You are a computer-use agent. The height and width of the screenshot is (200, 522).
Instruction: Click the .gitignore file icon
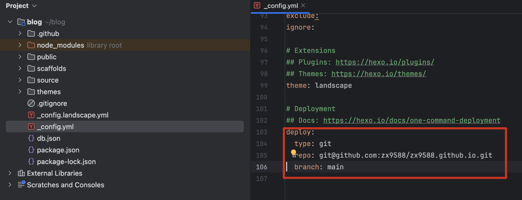point(31,103)
